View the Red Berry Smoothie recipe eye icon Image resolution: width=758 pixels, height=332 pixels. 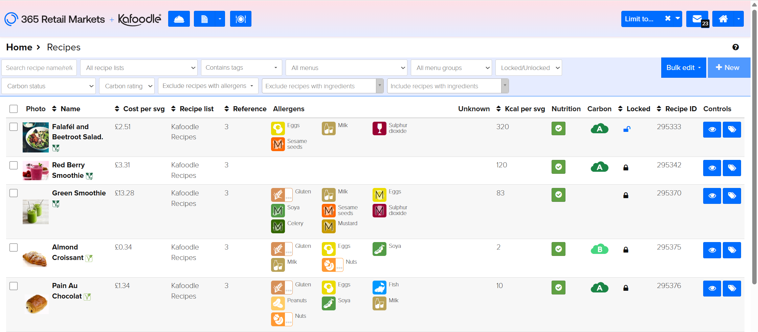pos(712,168)
